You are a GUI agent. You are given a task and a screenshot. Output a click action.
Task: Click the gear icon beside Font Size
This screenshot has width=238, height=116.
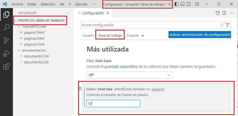click(x=80, y=88)
